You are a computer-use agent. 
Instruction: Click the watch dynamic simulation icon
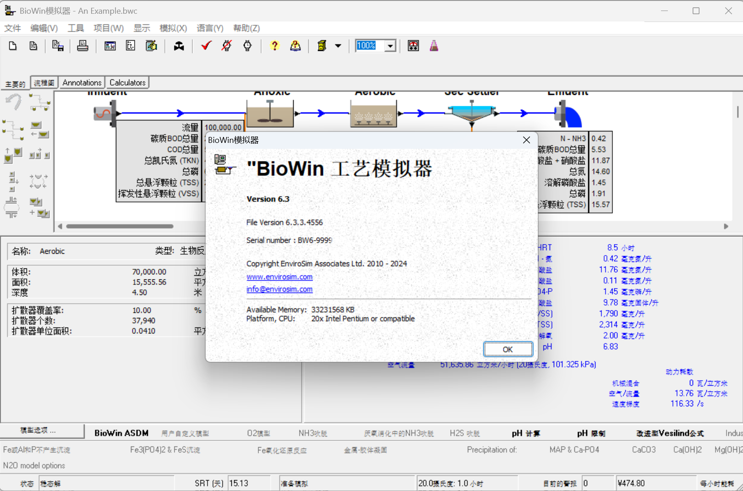click(247, 46)
